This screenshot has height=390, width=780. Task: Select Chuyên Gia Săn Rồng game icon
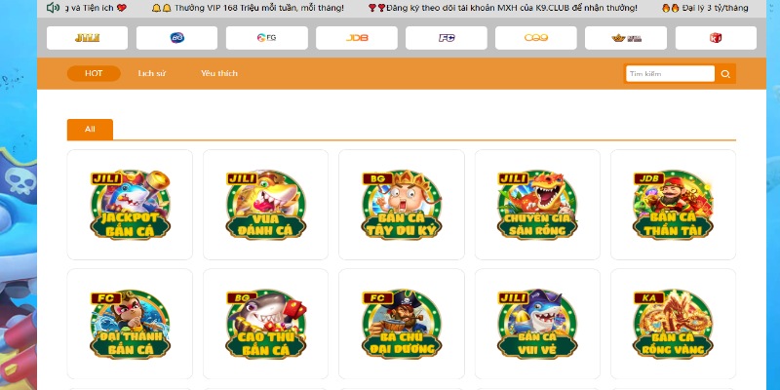click(x=537, y=205)
